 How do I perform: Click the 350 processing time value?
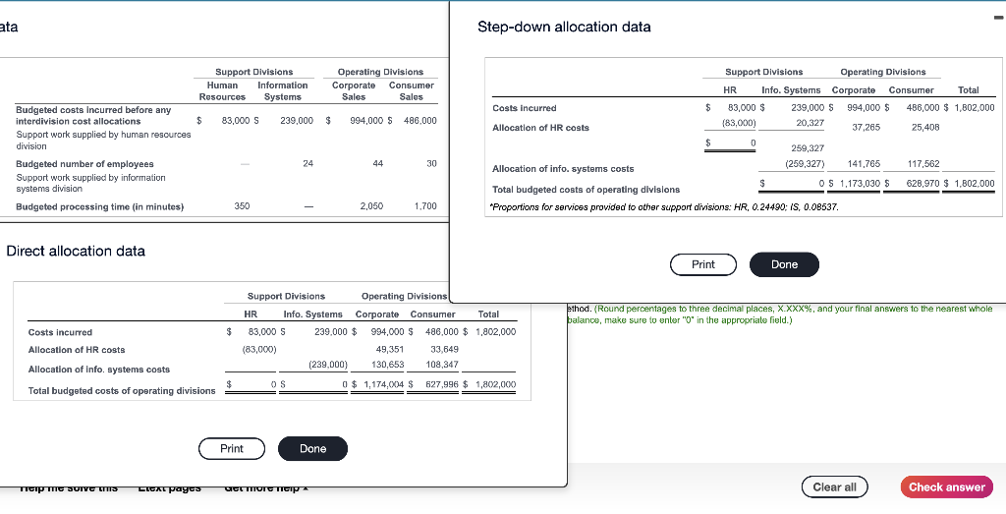242,206
